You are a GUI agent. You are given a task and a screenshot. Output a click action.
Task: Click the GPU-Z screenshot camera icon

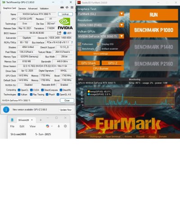(62, 7)
